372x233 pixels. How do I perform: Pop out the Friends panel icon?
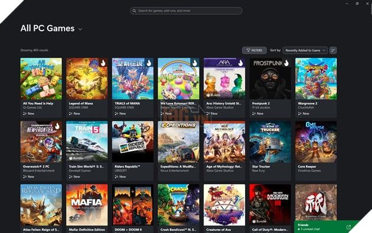coord(348,227)
